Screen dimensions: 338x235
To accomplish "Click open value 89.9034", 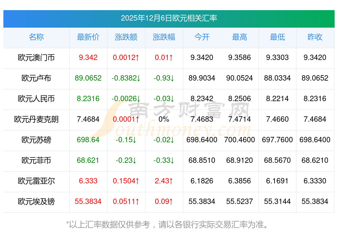I will pyautogui.click(x=202, y=78).
